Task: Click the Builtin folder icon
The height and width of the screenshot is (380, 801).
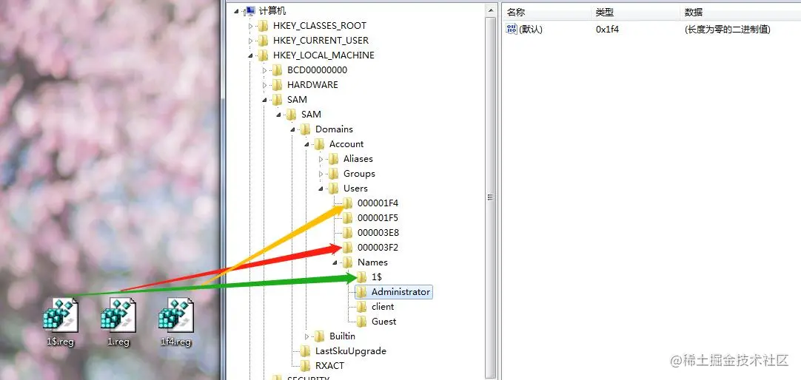Action: pos(320,336)
